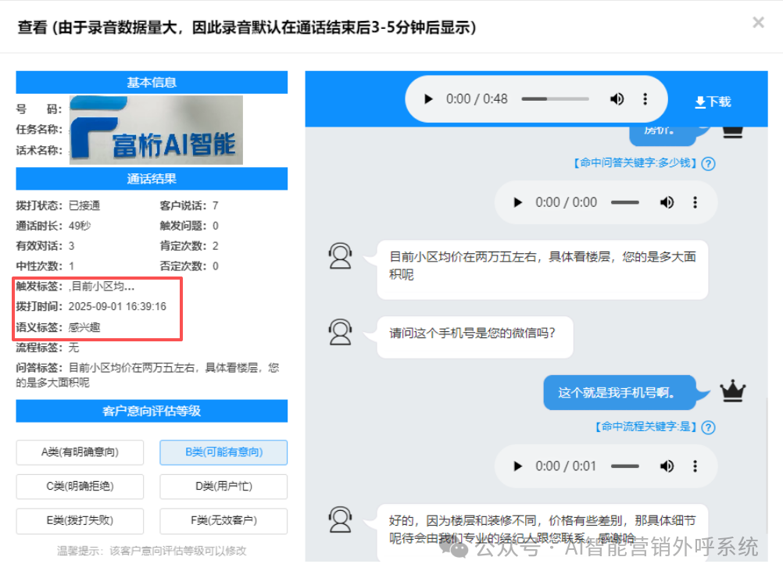Open more options on the 0:48 player
Screen dimensions: 783x578
pos(645,99)
